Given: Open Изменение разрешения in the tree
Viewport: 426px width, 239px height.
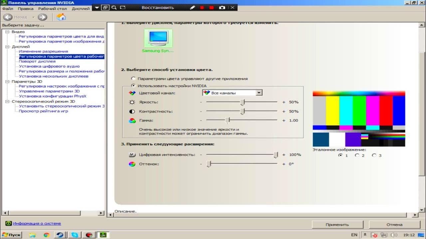Looking at the screenshot, I should [x=43, y=51].
